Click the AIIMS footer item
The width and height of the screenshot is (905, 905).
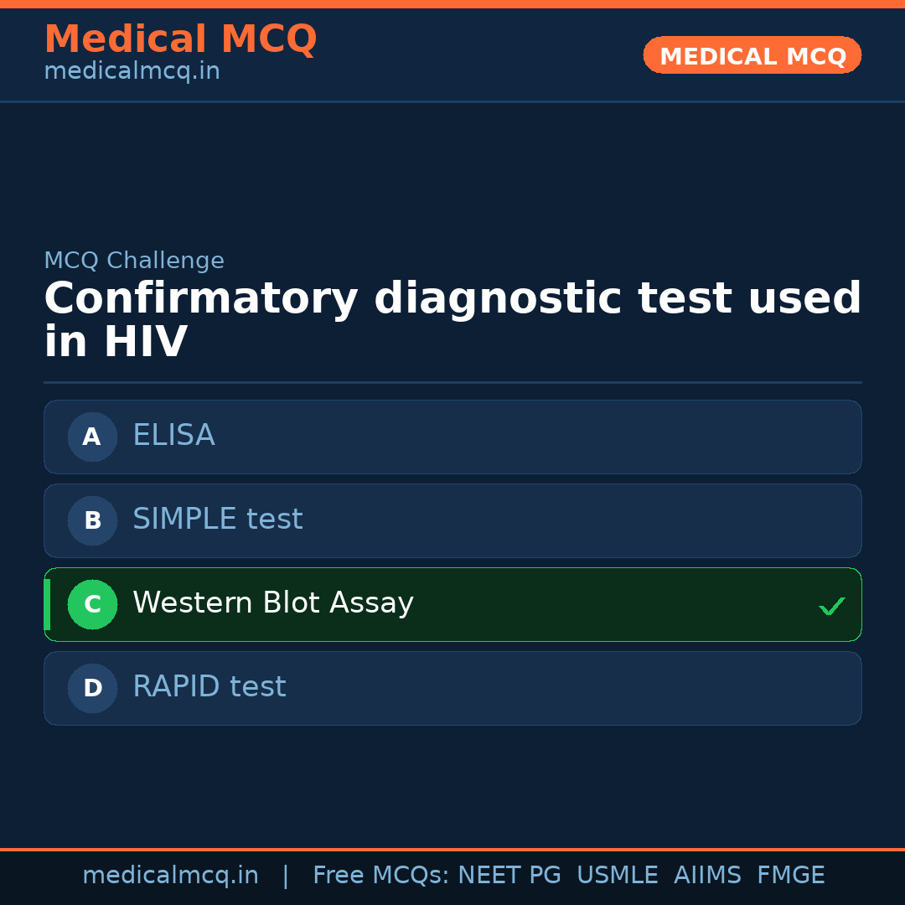click(x=707, y=876)
